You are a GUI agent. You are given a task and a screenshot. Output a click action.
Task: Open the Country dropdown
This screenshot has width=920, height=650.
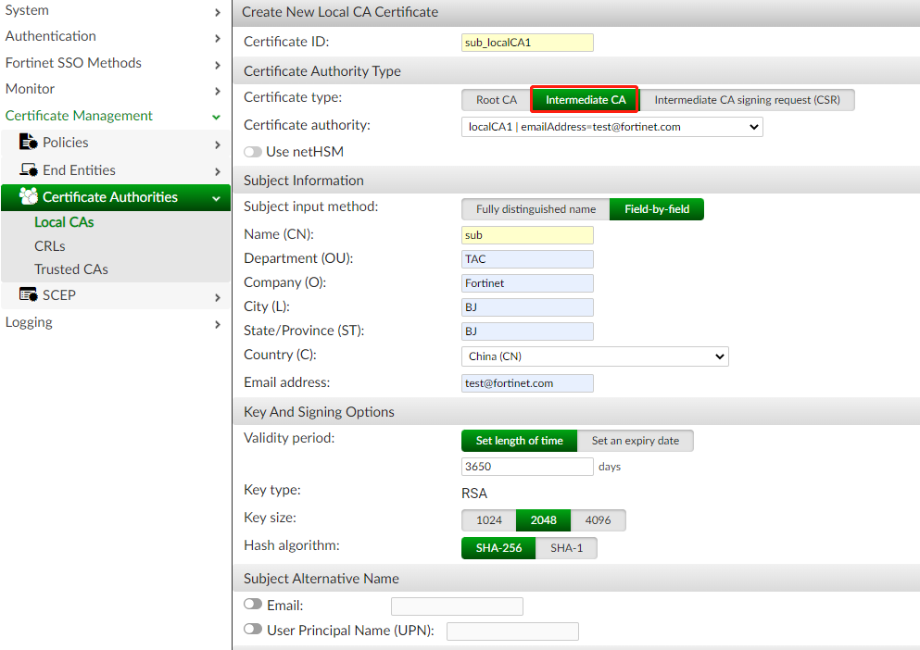pyautogui.click(x=595, y=356)
